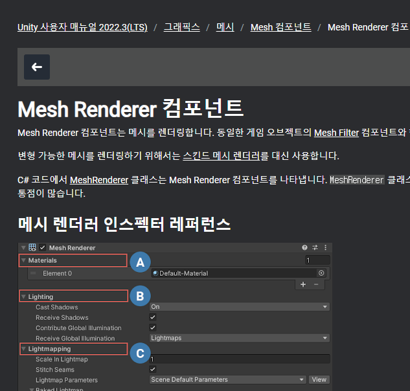Toggle the Receive Shadows checkbox

click(153, 317)
